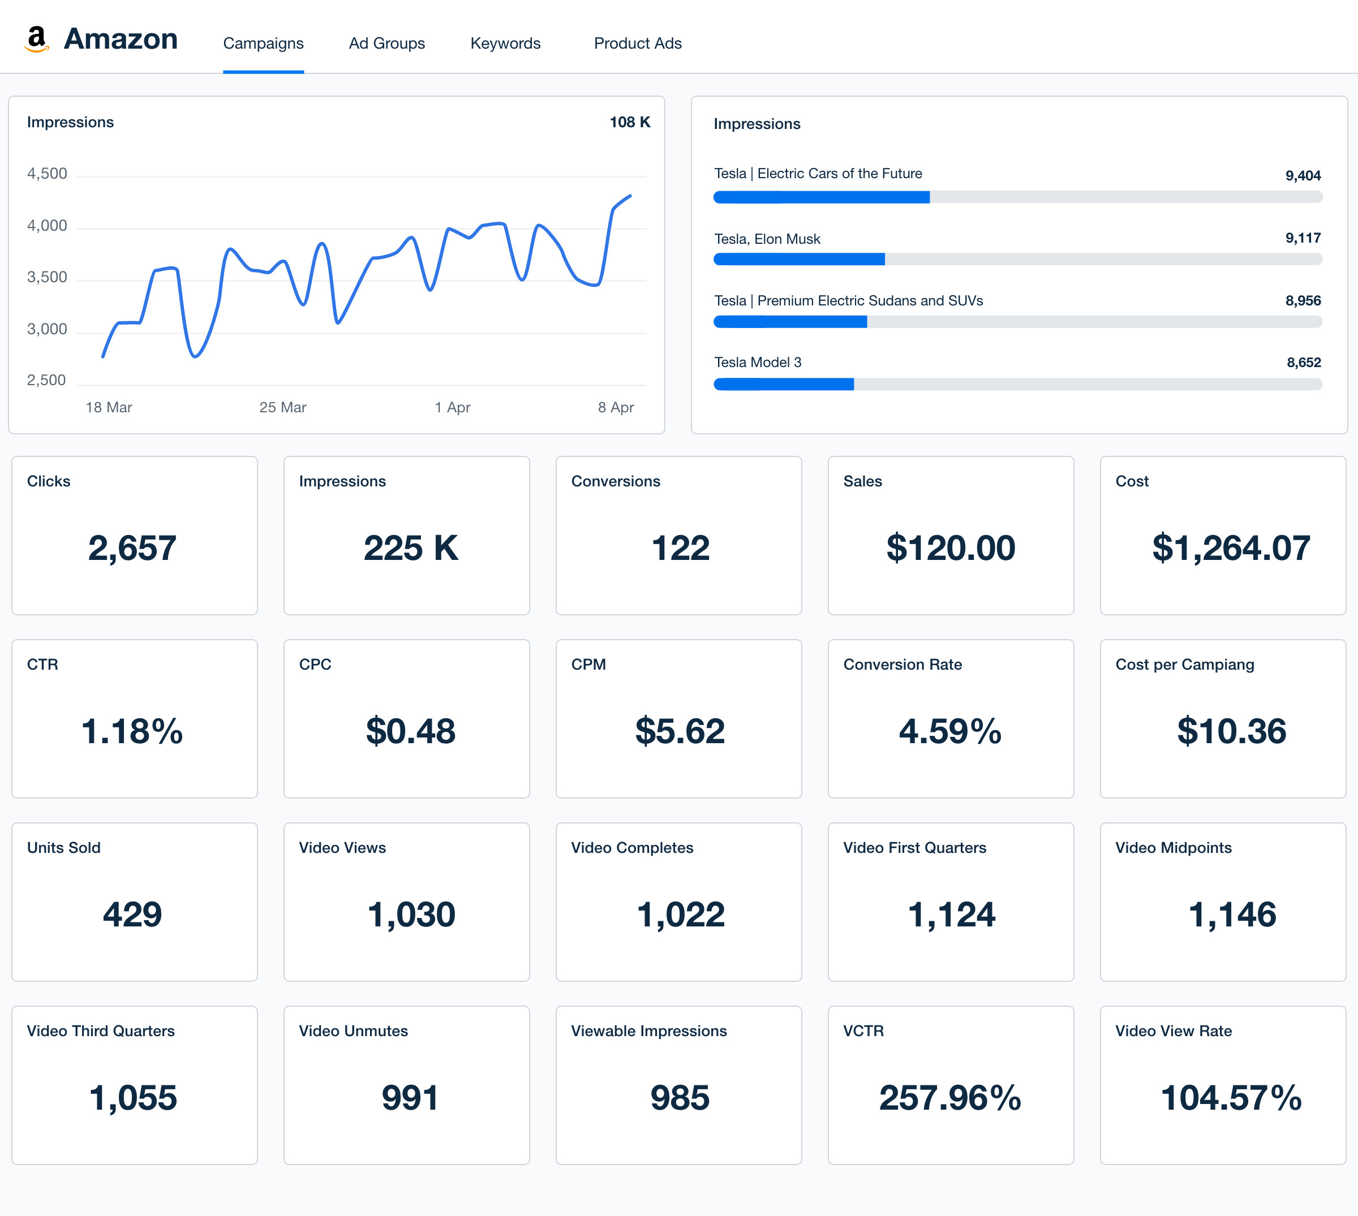Click the Tesla, Elon Musk campaign label
Screen dimensions: 1358x1216
click(x=767, y=239)
